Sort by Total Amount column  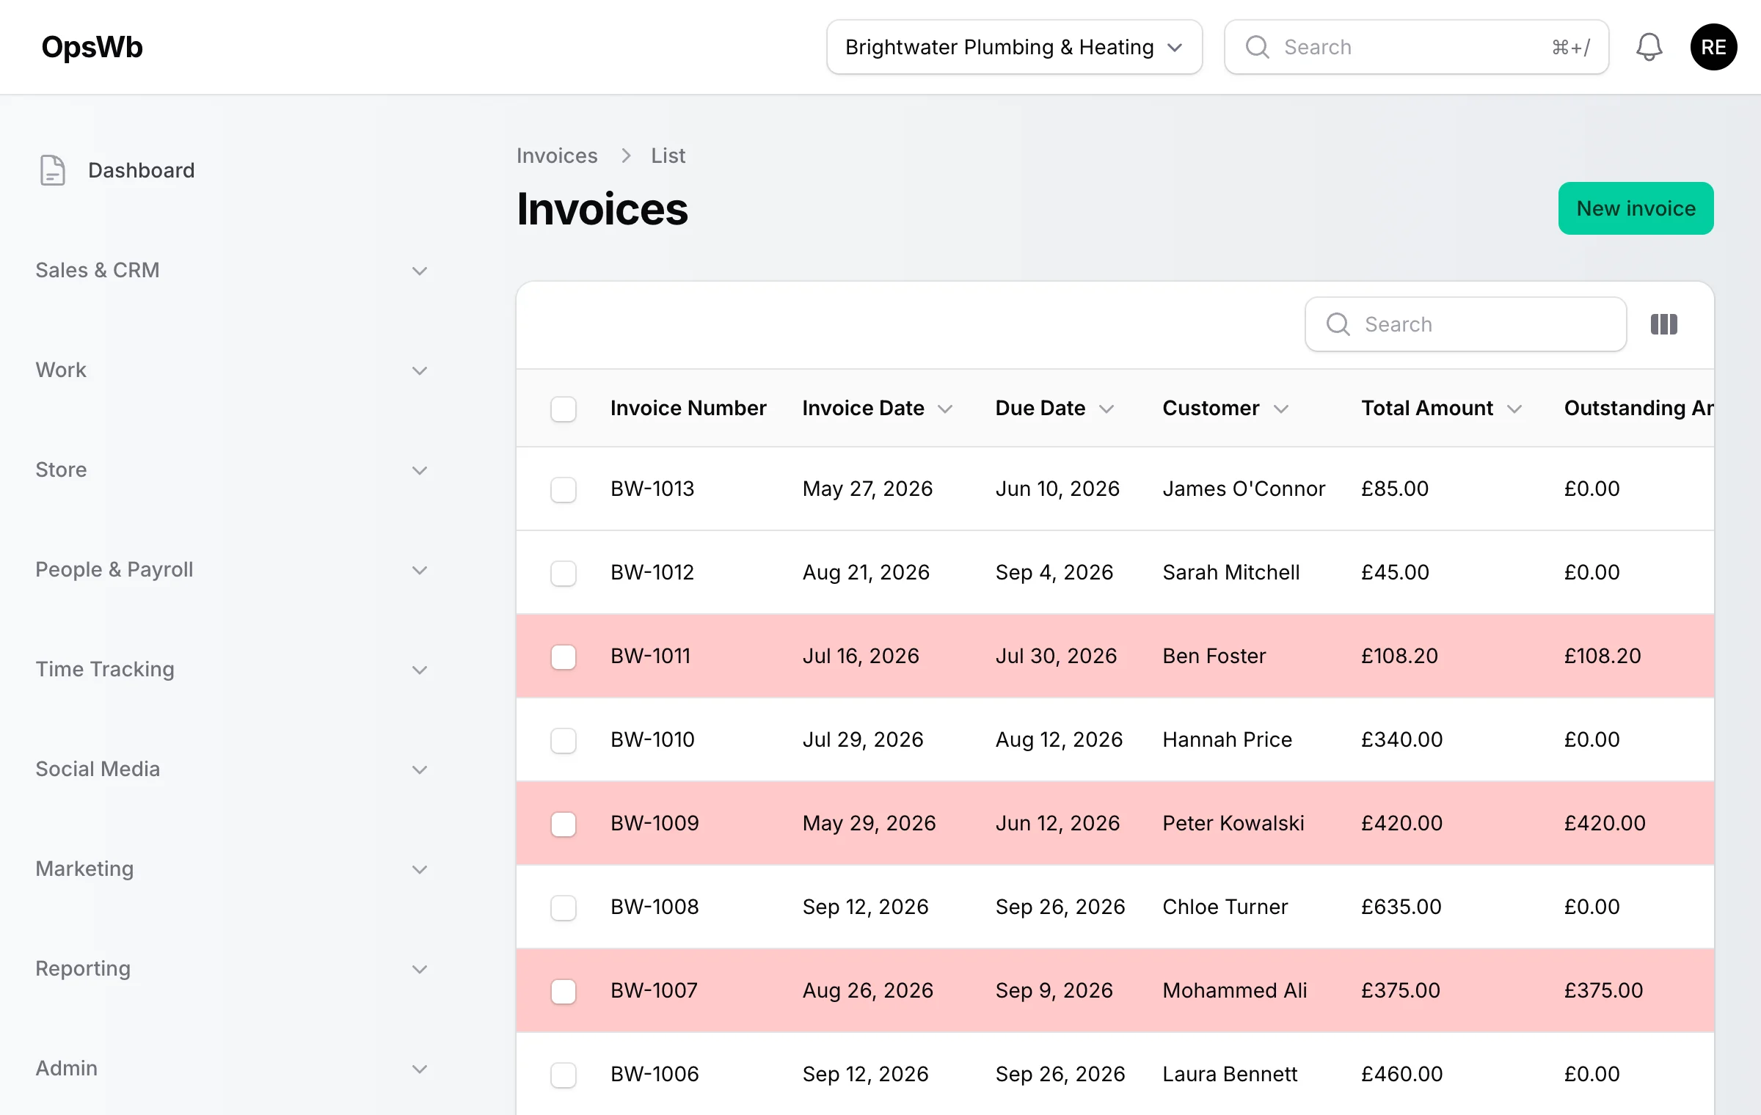(x=1441, y=408)
